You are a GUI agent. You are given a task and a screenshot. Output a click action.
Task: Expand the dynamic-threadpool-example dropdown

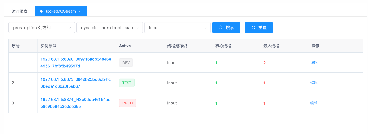tap(110, 28)
